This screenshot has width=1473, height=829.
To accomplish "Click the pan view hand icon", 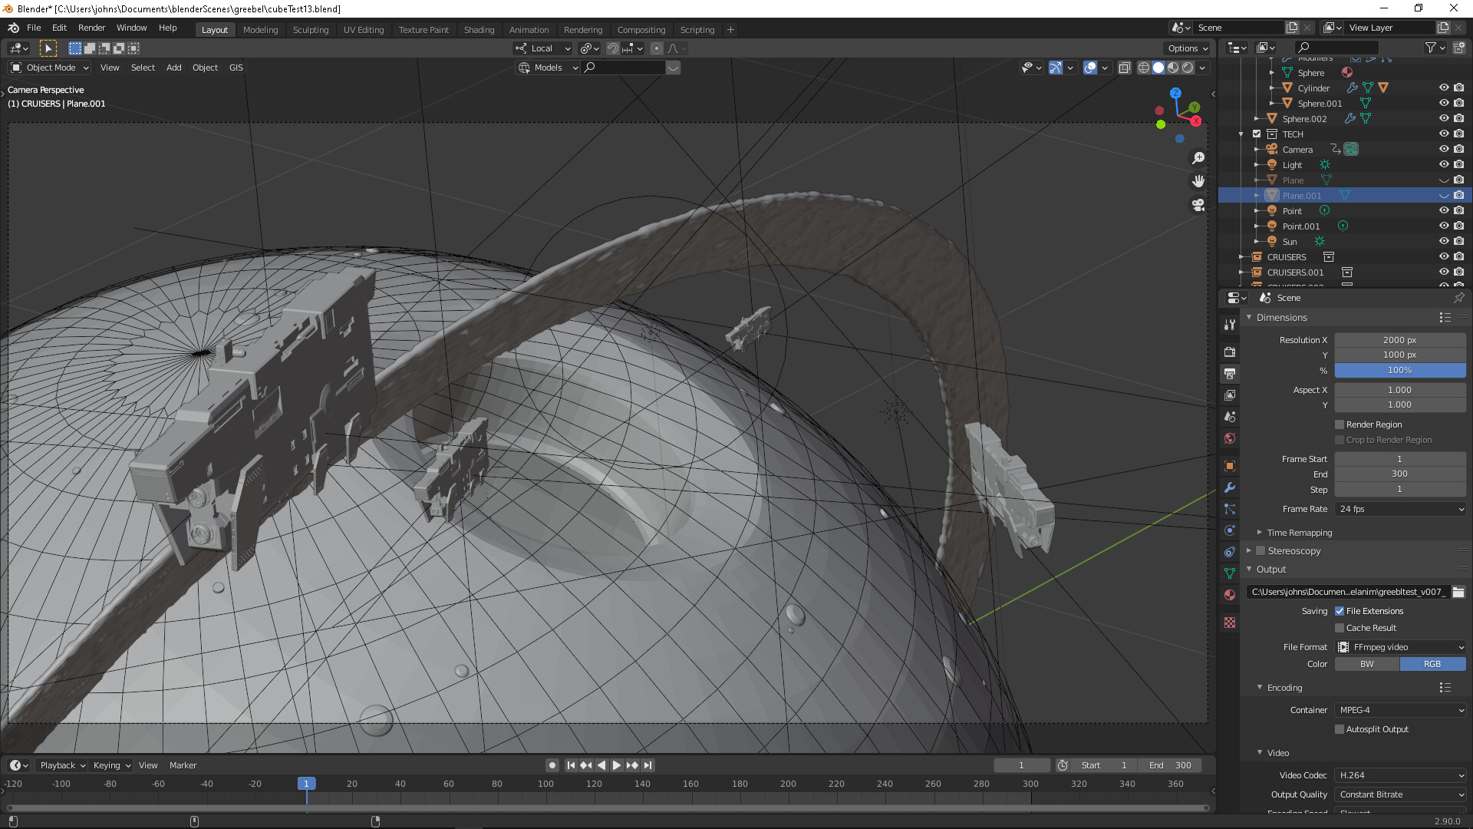I will (1198, 182).
